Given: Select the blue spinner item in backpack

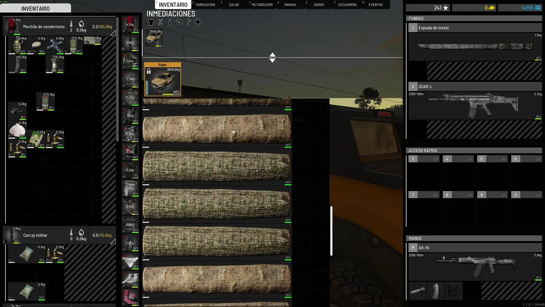Looking at the screenshot, I should (55, 45).
